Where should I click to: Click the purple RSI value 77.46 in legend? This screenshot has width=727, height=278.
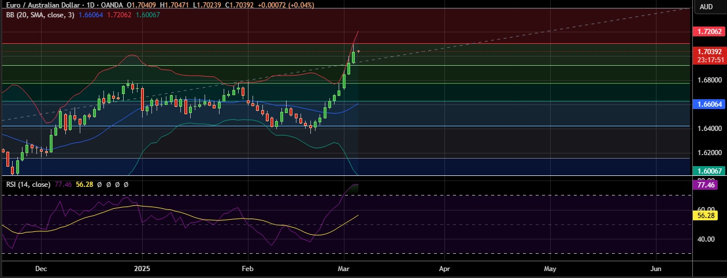click(x=63, y=185)
